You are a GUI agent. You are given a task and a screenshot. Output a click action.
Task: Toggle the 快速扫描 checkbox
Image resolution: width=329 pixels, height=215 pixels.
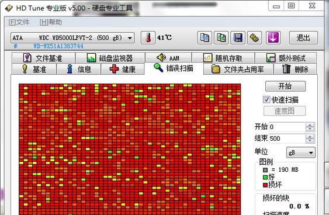point(266,99)
